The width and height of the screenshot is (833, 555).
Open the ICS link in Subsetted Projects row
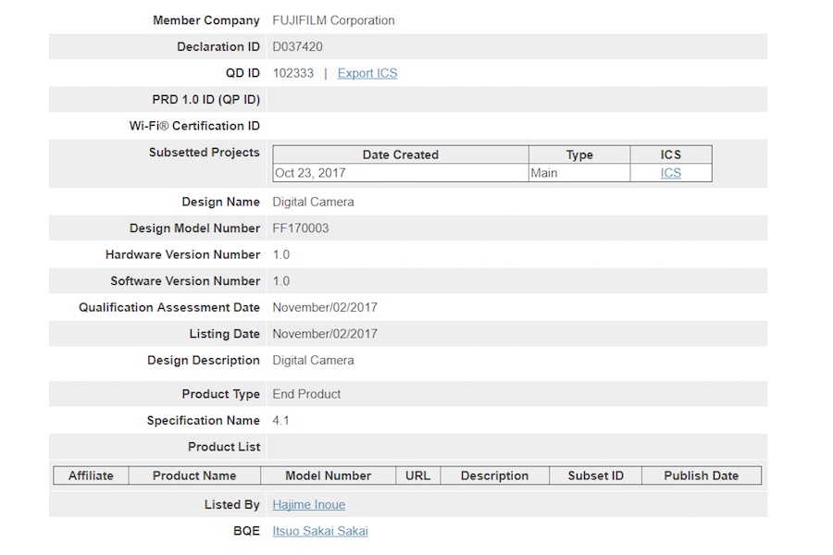(670, 173)
